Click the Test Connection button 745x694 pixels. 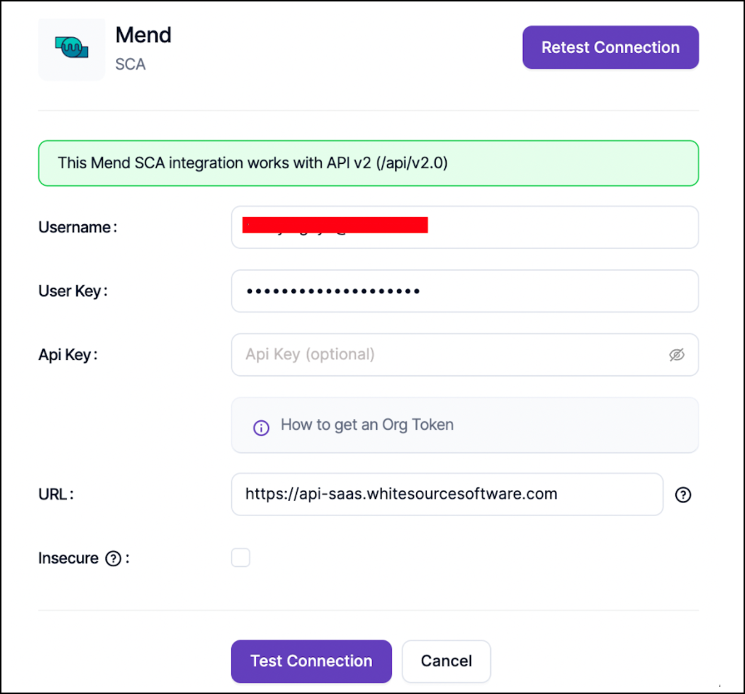coord(311,661)
